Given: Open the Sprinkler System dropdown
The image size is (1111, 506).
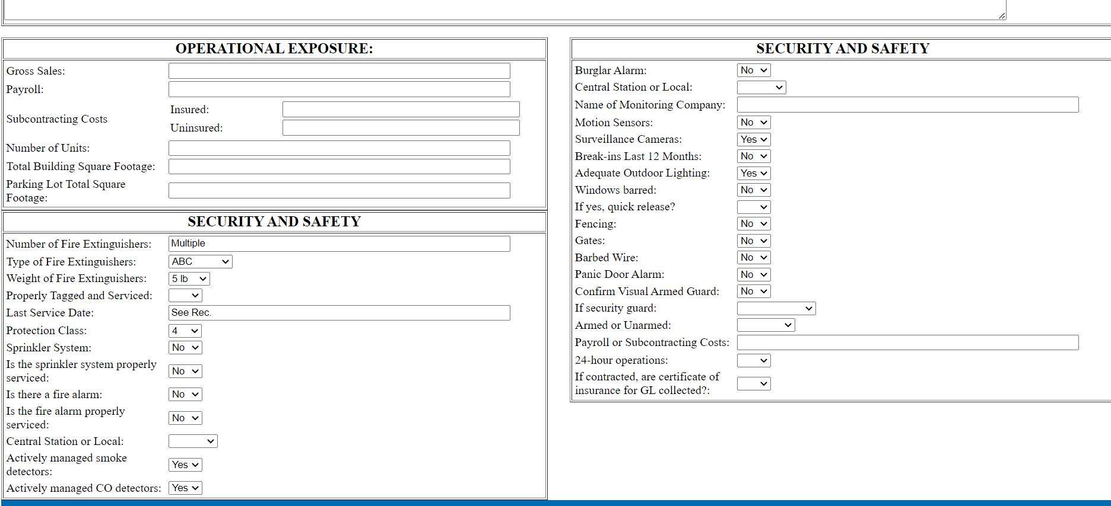Looking at the screenshot, I should (x=185, y=347).
